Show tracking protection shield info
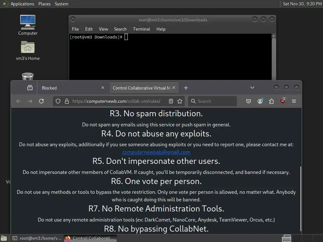The image size is (323, 242). point(58,101)
